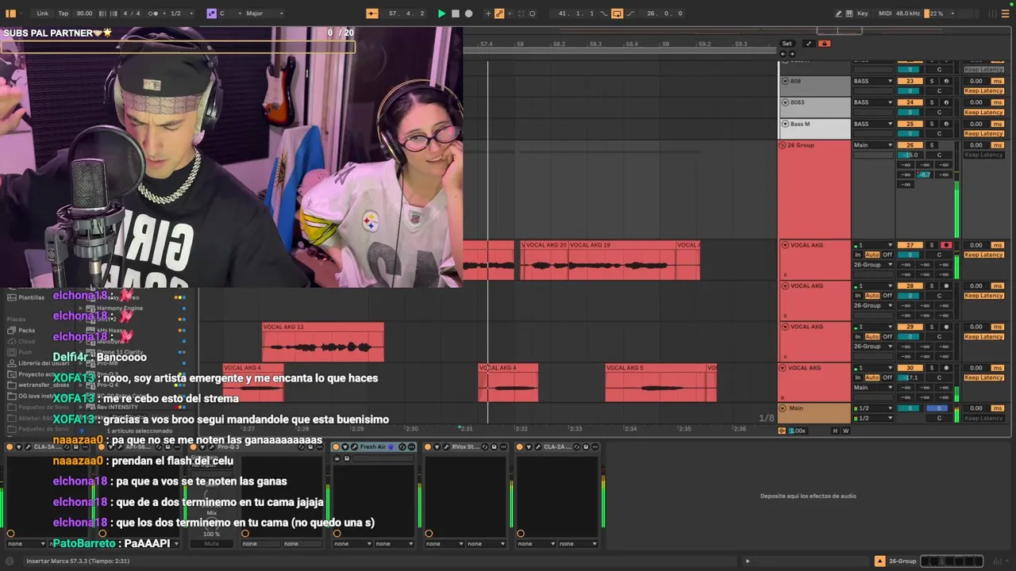Screen dimensions: 1016x571
Task: Fold the 808 track
Action: pos(785,81)
